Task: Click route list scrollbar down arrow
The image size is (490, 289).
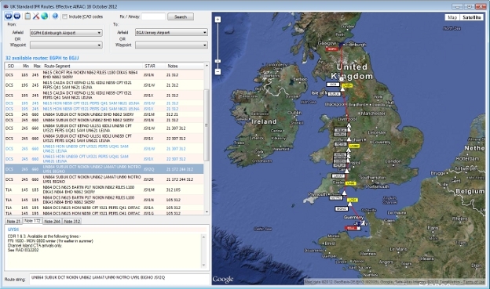Action: pyautogui.click(x=207, y=212)
